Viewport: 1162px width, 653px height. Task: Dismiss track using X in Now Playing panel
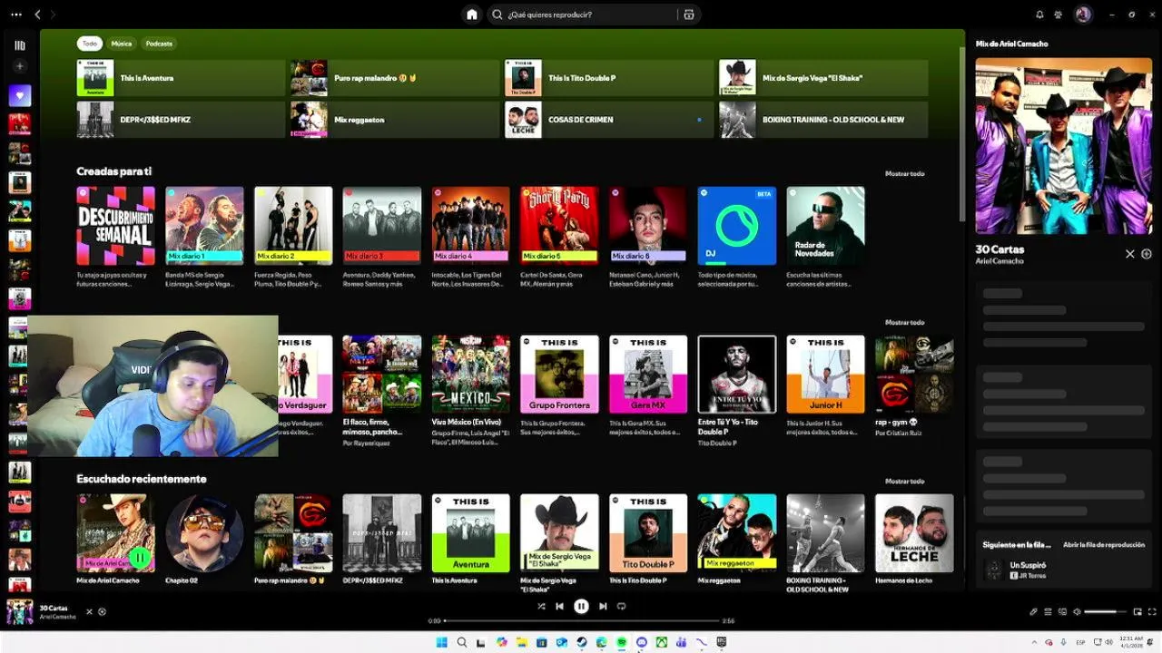(x=1130, y=254)
